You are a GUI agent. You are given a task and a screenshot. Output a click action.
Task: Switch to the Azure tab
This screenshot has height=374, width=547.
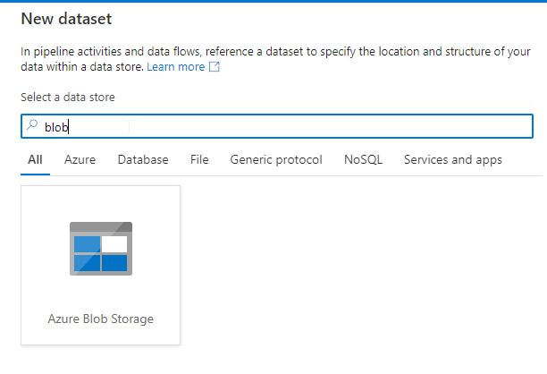(x=80, y=160)
